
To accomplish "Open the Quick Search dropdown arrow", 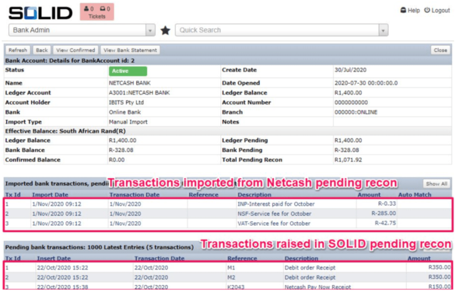I will coord(383,30).
